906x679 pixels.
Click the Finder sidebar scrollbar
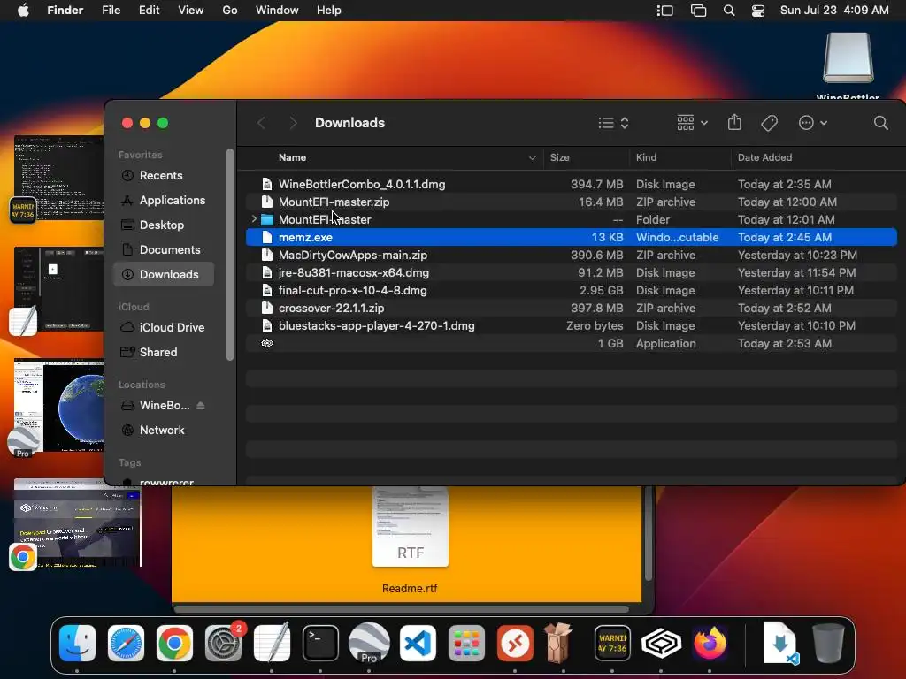(x=230, y=255)
